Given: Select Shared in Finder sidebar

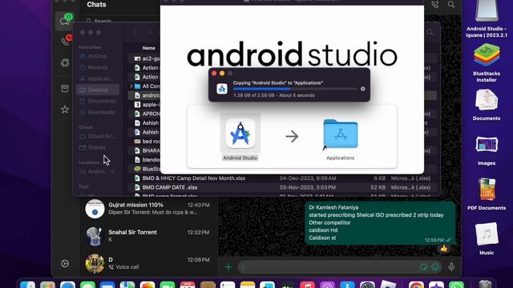Looking at the screenshot, I should click(x=97, y=147).
